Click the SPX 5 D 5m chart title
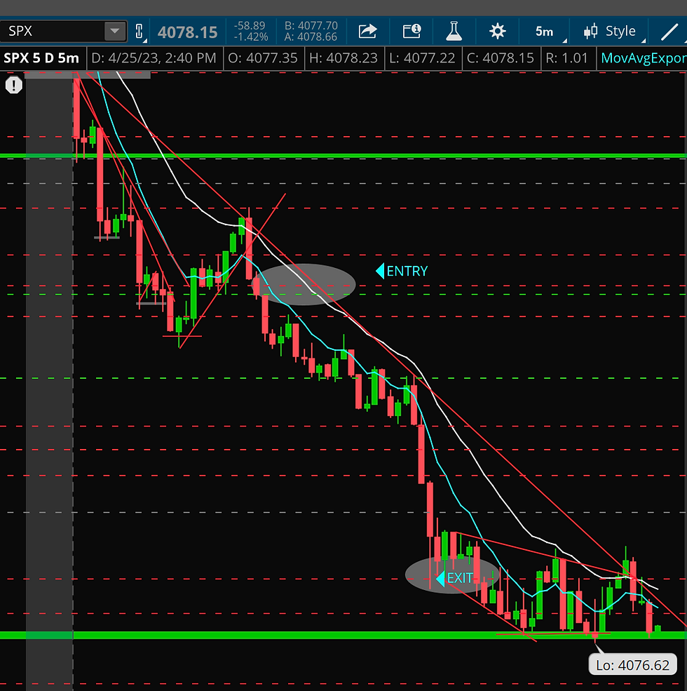The width and height of the screenshot is (687, 691). (x=41, y=58)
